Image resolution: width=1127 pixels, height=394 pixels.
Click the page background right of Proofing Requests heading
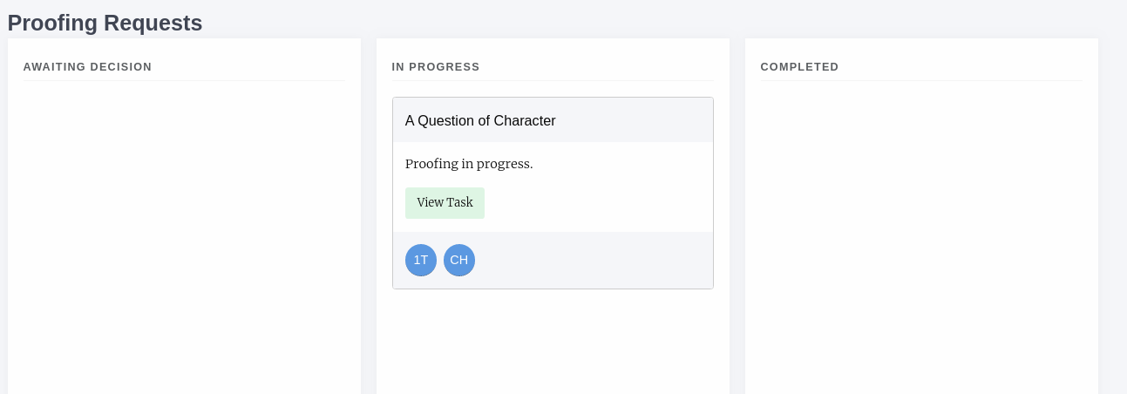tap(610, 21)
